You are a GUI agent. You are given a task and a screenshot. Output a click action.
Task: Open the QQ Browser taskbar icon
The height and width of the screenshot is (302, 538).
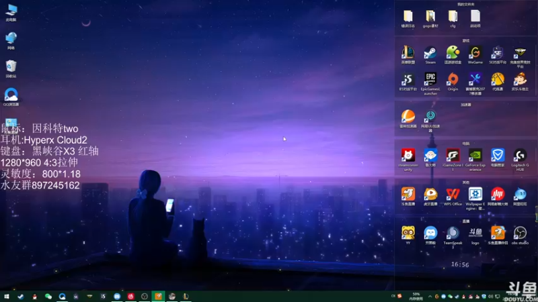62,297
